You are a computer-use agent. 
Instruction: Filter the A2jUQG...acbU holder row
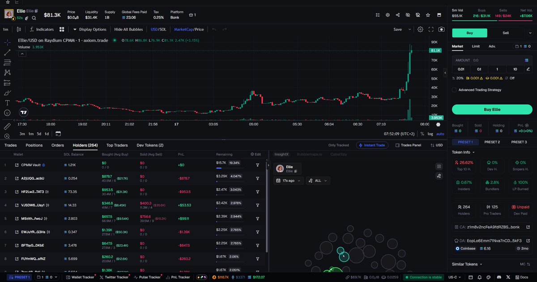tap(258, 178)
